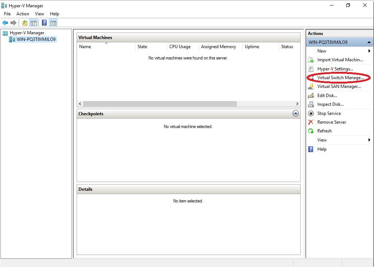Open the Help menu in menu bar
The image size is (374, 267).
coord(54,14)
